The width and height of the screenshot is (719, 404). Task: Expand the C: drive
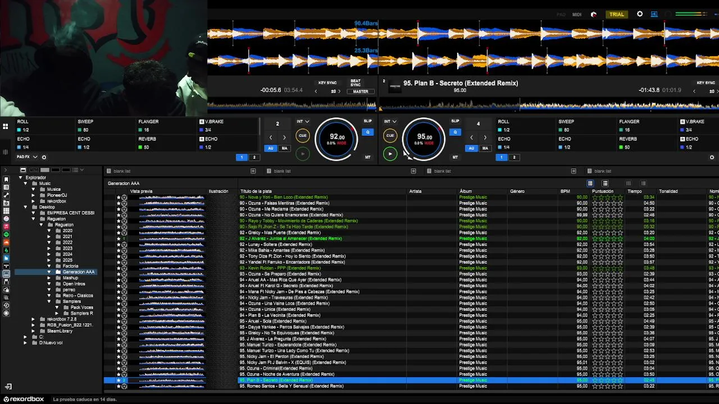25,337
